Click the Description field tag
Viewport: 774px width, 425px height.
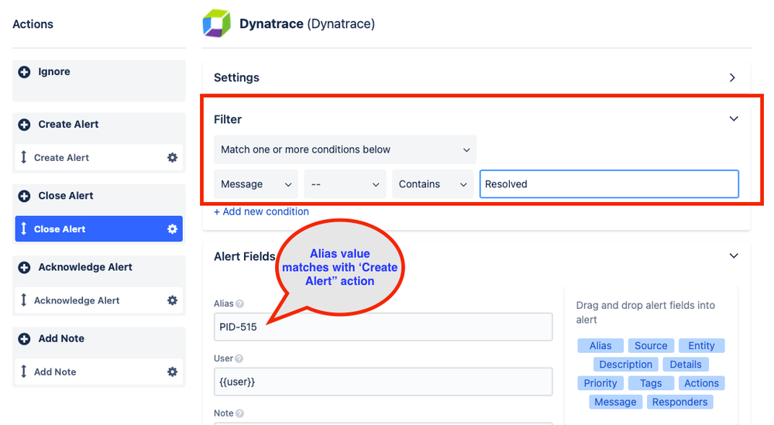pyautogui.click(x=625, y=365)
